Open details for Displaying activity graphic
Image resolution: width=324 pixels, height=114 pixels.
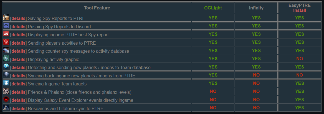coord(18,59)
